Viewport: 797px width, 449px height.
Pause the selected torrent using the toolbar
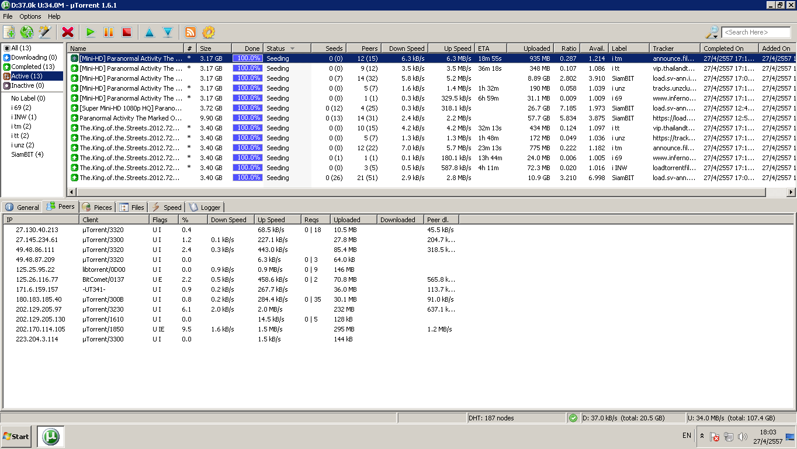click(x=109, y=32)
